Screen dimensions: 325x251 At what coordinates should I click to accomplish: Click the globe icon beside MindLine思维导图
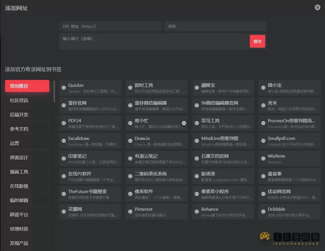(197, 141)
